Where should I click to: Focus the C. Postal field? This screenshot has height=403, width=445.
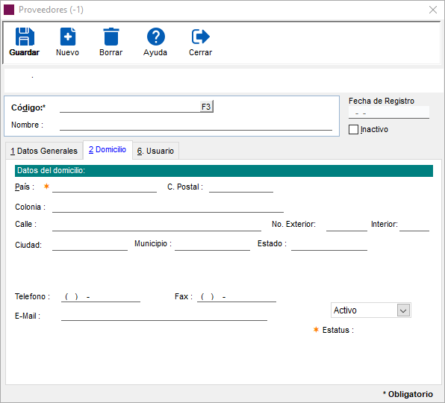click(241, 187)
